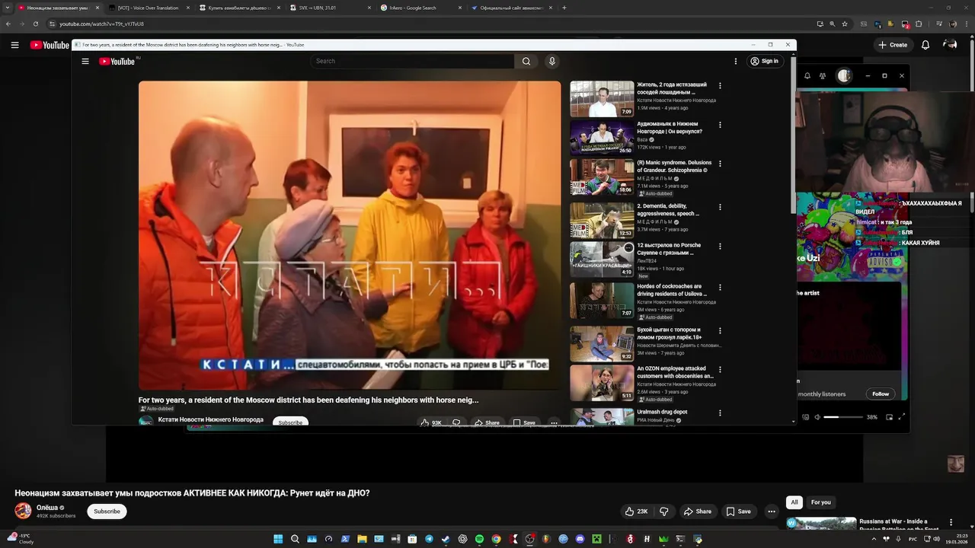Open the account avatar menu in outer YouTube

click(x=950, y=45)
